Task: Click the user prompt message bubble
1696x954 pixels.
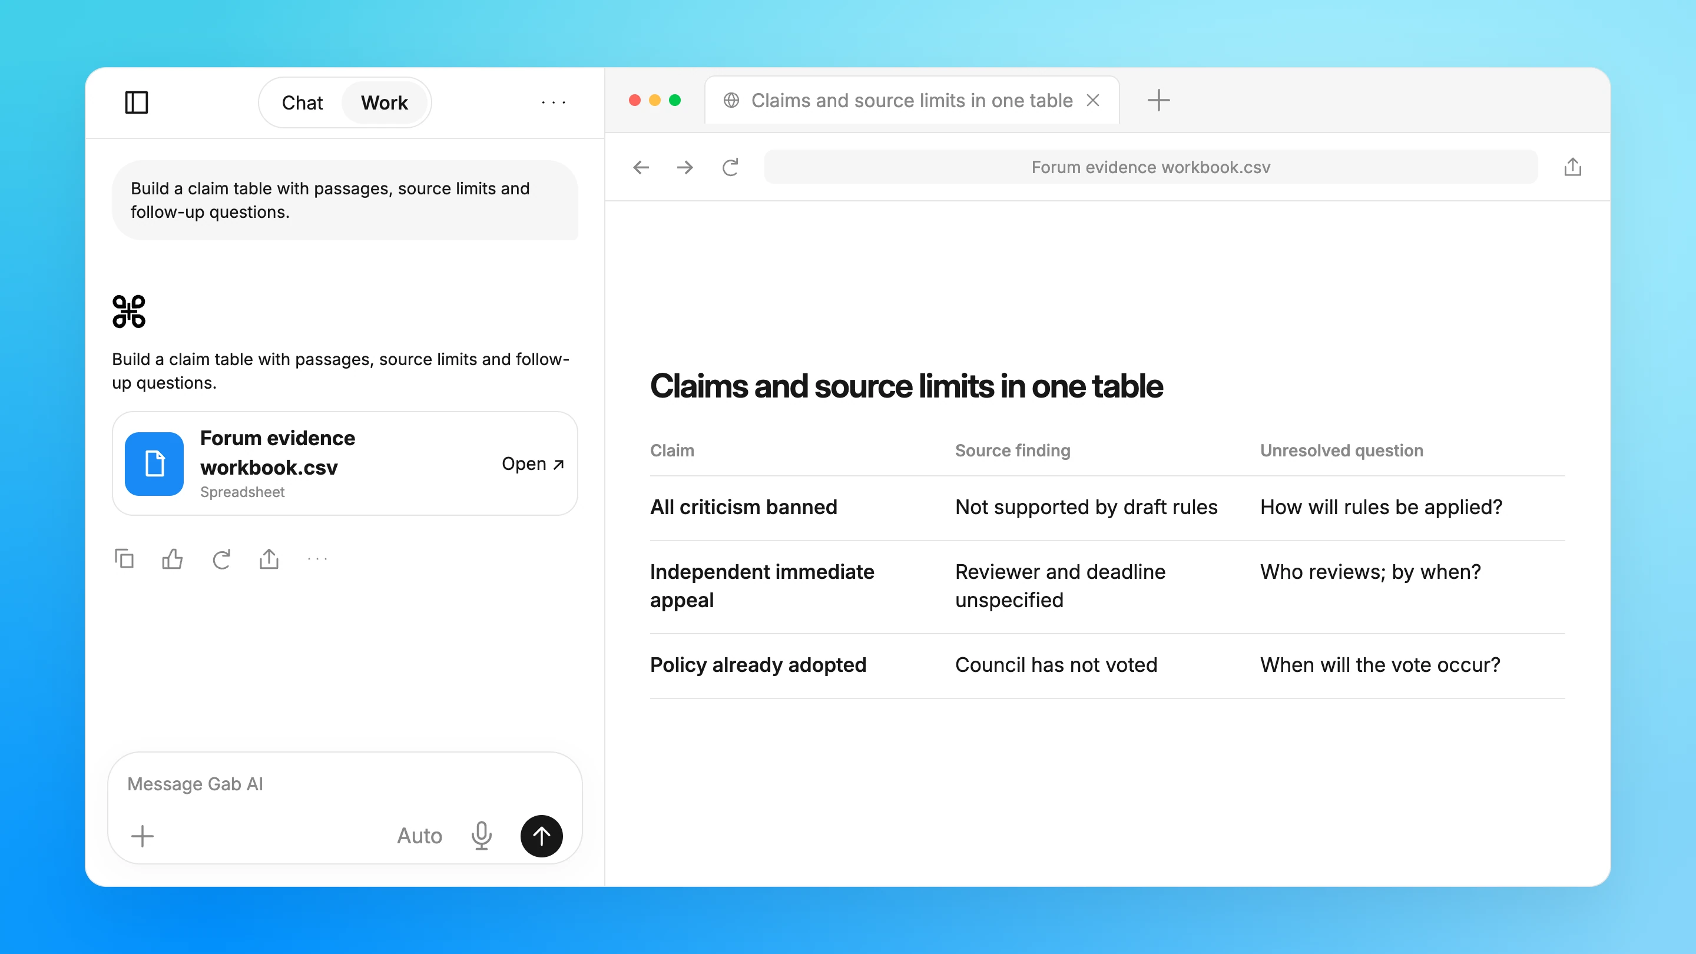Action: pos(345,200)
